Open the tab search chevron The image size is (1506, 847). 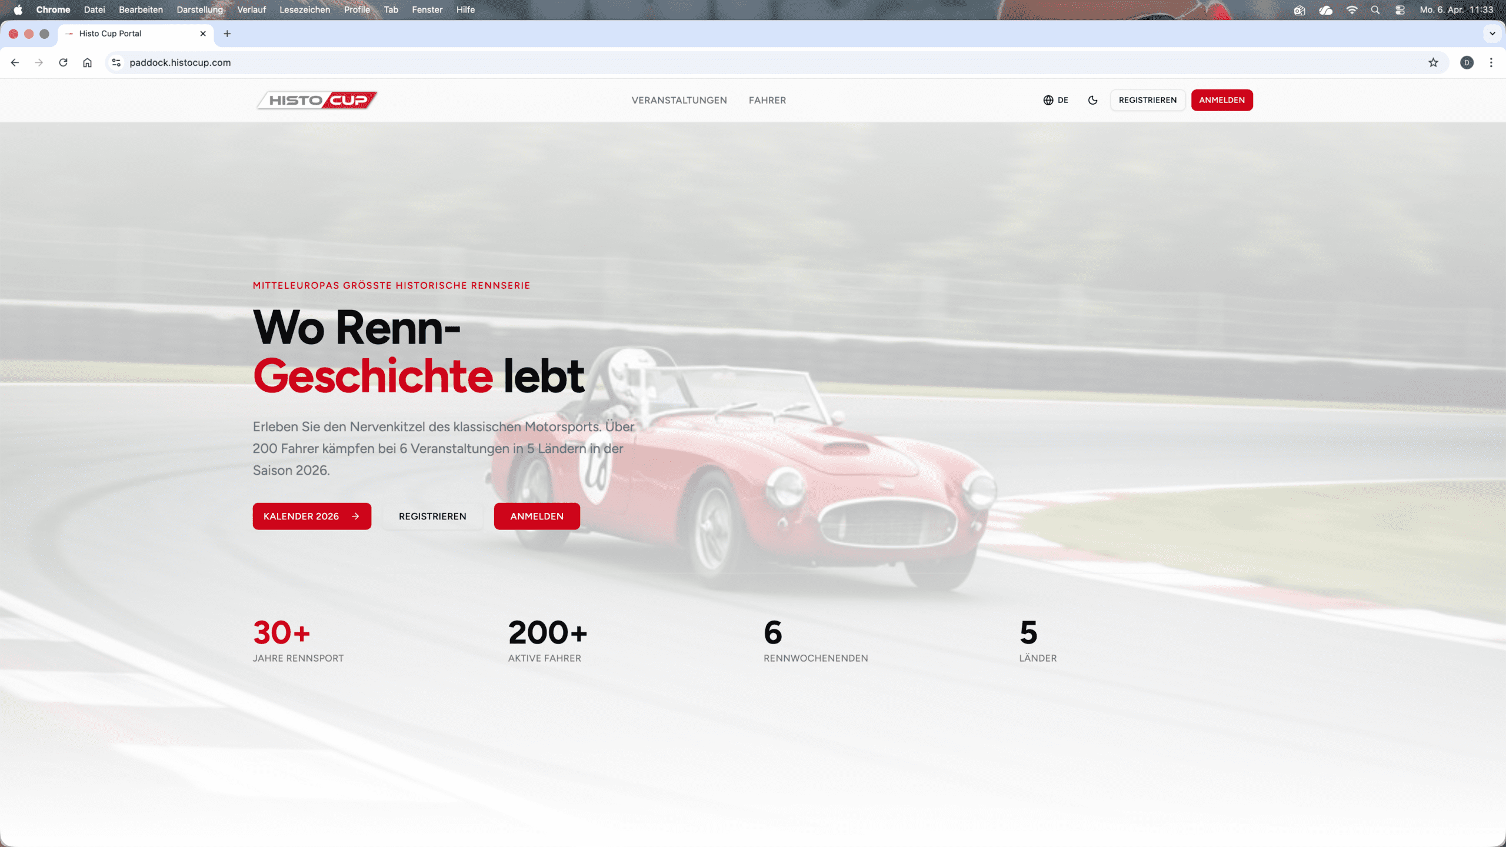(1491, 34)
